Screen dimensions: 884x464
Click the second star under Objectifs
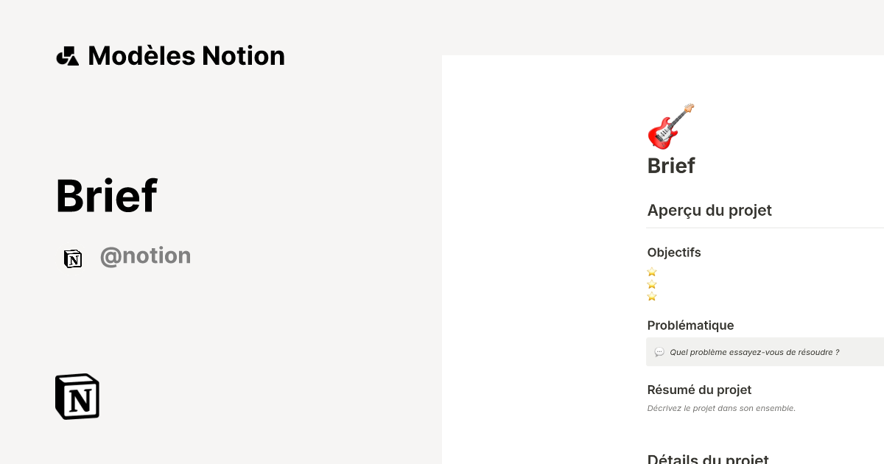[652, 284]
